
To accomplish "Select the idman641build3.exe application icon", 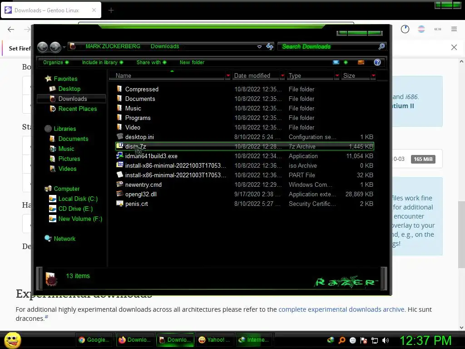I will 119,155.
